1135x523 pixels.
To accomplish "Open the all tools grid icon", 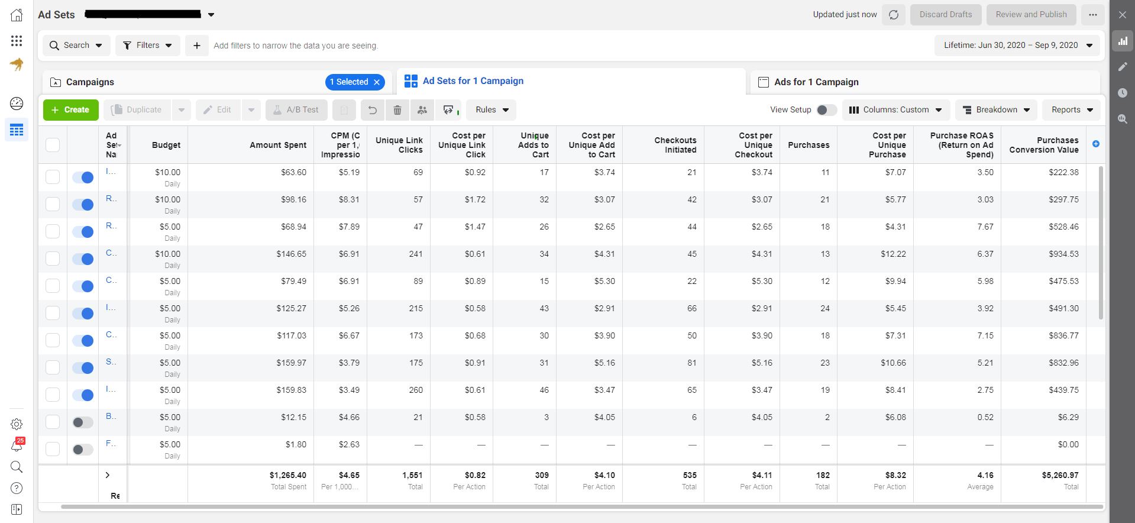I will 17,40.
